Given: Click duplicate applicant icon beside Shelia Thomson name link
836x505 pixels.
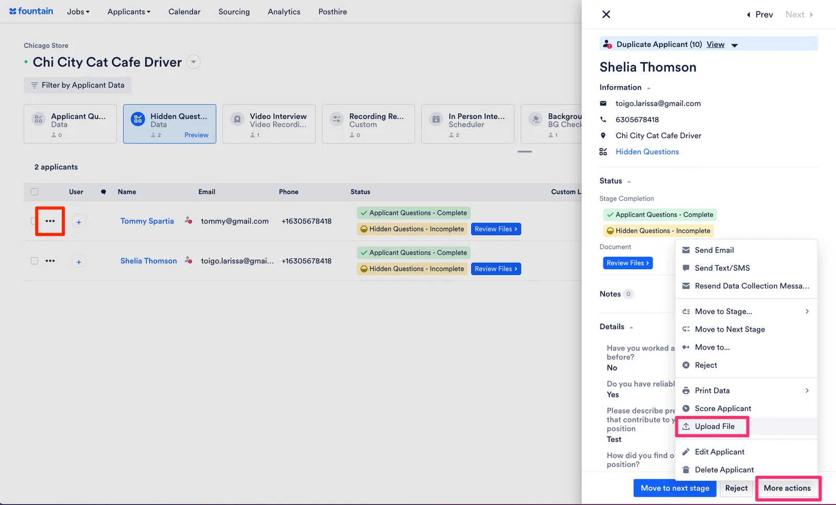Looking at the screenshot, I should [x=189, y=260].
